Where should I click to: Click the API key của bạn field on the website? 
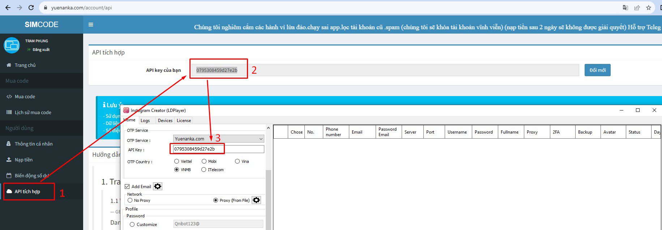385,70
